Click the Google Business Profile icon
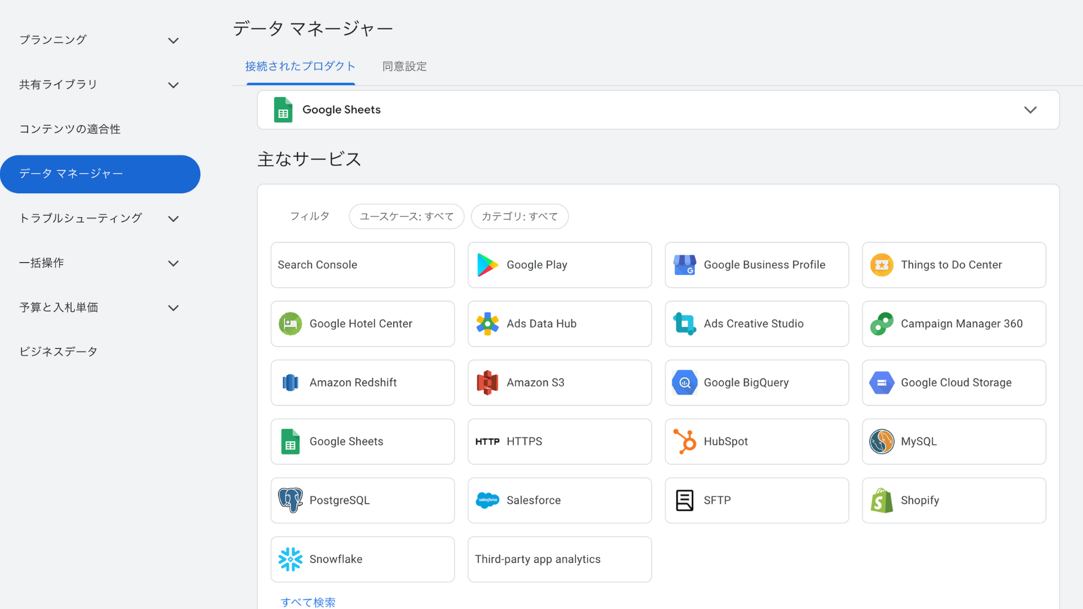 tap(684, 265)
